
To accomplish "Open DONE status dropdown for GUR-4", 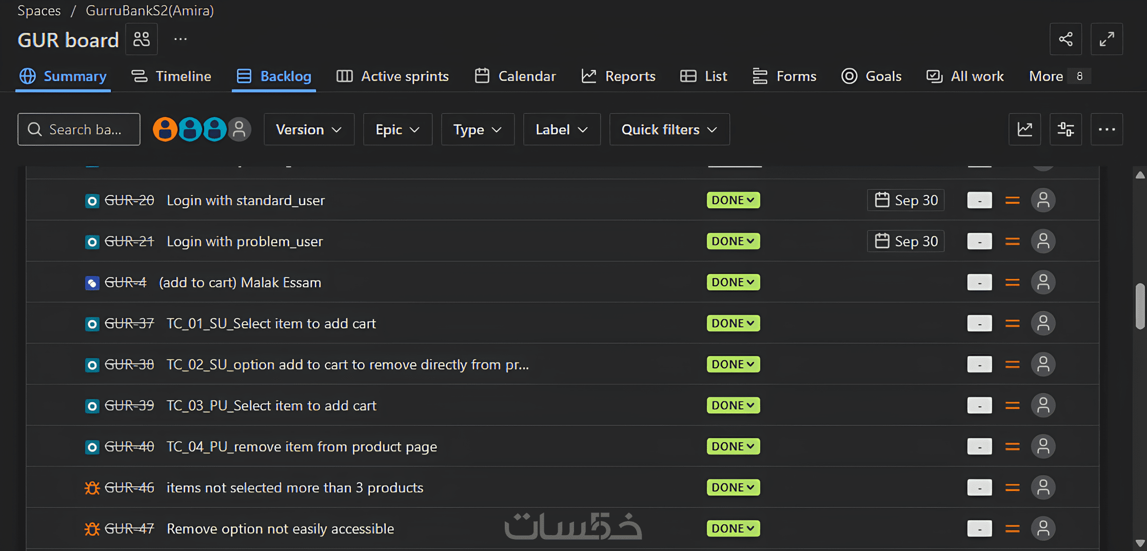I will [x=733, y=282].
